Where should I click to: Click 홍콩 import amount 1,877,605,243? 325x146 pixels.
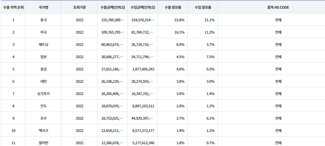click(x=143, y=69)
